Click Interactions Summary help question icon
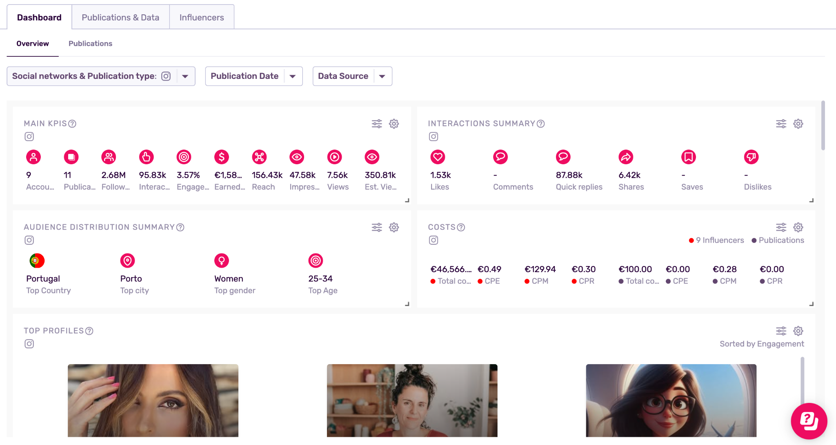 [x=540, y=124]
